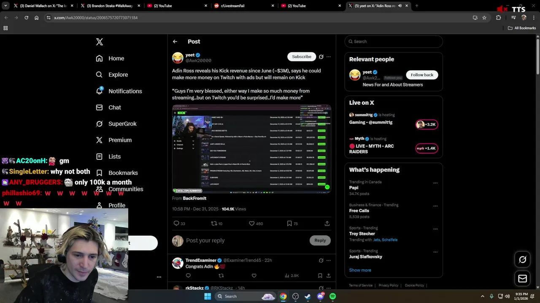
Task: Open Spotify from the taskbar
Action: (x=332, y=296)
